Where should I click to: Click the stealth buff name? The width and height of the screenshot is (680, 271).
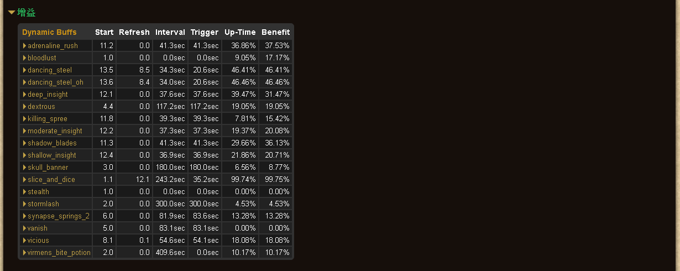[38, 192]
